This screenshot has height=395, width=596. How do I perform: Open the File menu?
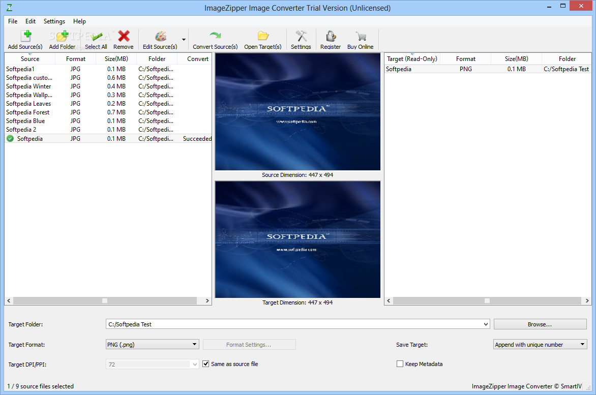pos(13,21)
